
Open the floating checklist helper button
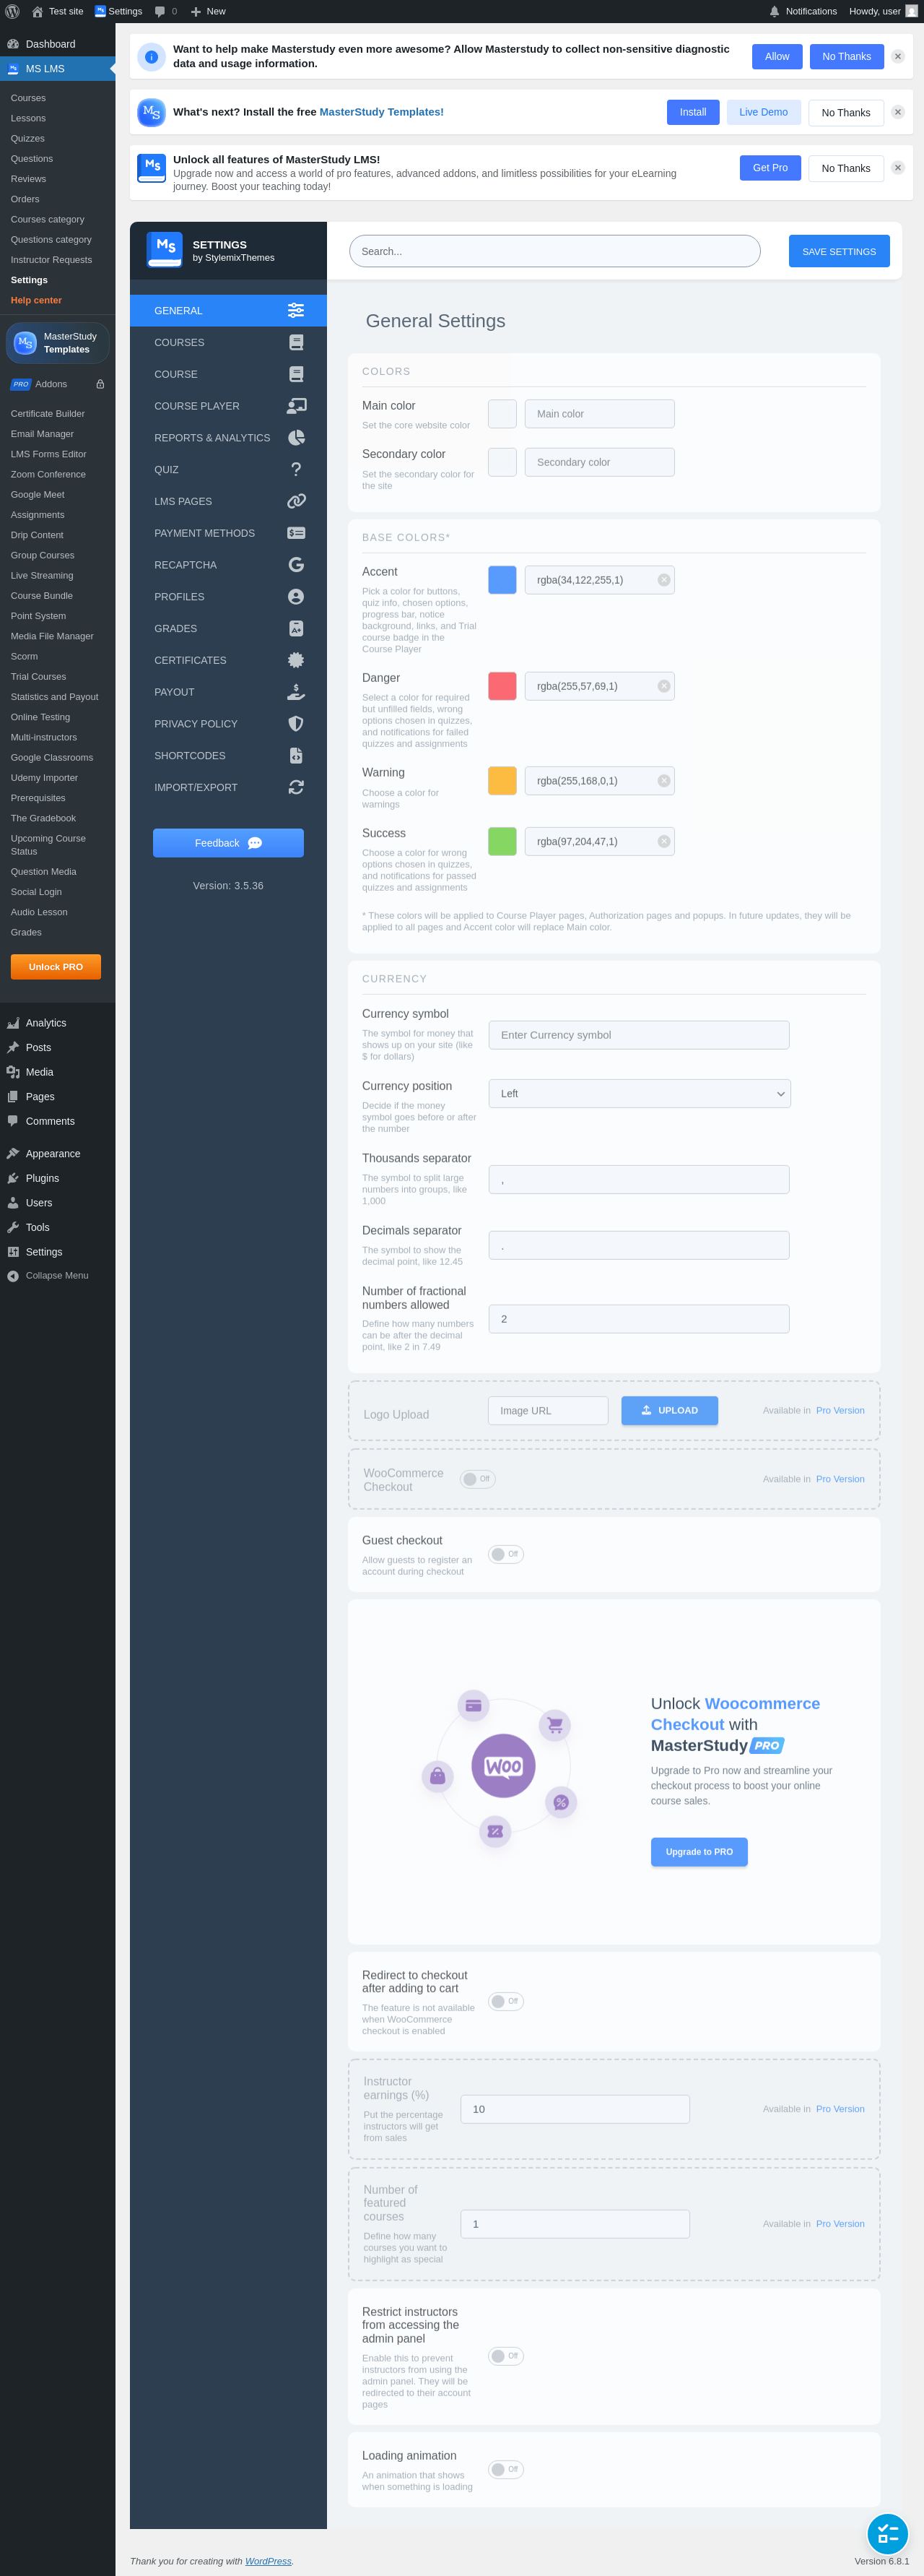click(x=887, y=2534)
